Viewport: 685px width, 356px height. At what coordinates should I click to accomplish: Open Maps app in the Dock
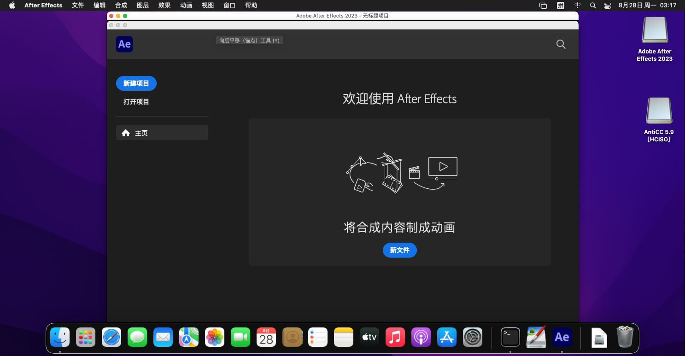coord(189,337)
